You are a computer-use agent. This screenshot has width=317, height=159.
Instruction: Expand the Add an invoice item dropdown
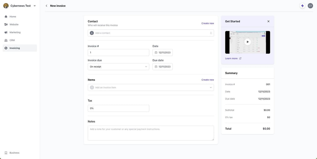(211, 88)
